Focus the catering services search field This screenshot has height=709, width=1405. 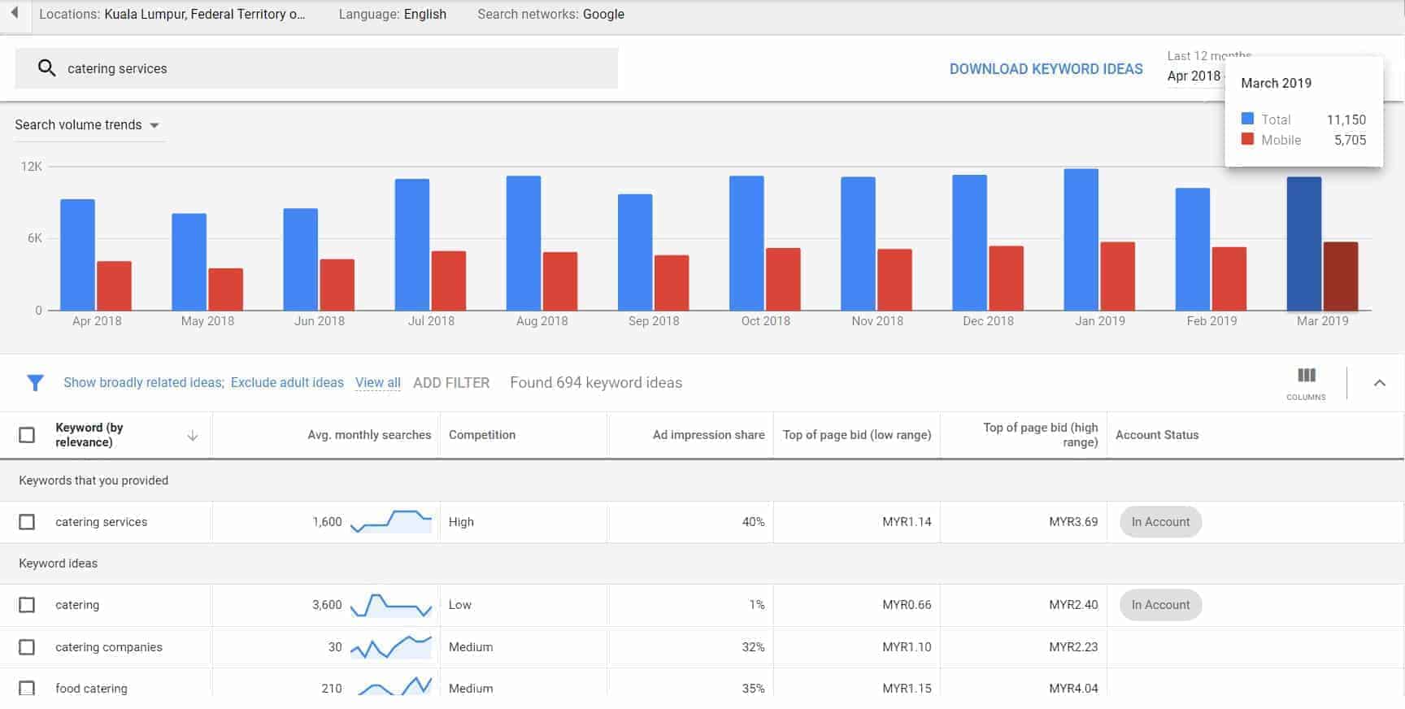point(316,68)
